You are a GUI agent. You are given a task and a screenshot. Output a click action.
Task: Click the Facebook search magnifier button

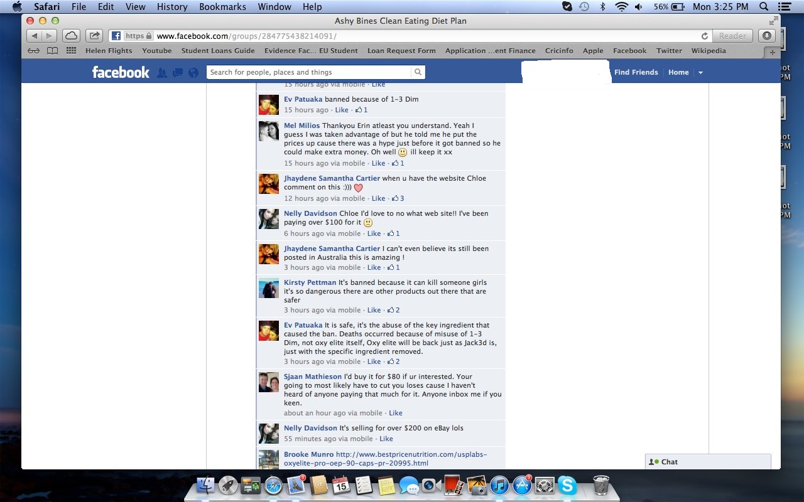point(418,72)
